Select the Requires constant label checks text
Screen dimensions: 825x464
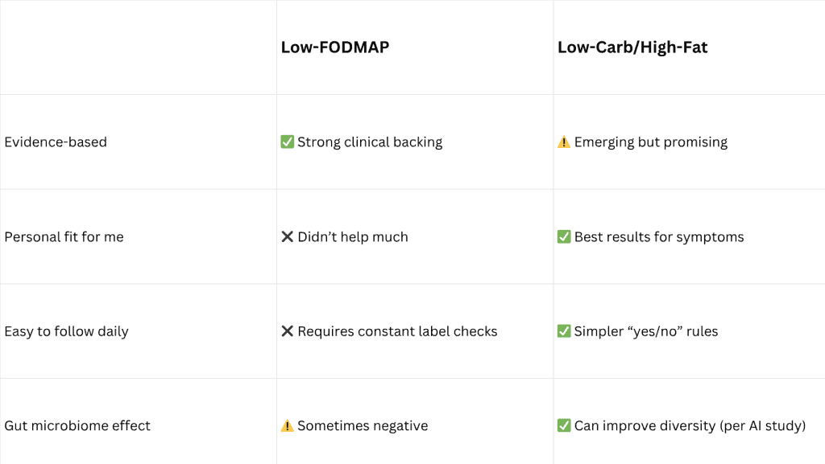(x=397, y=331)
